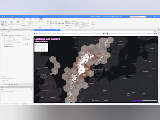
Task: Click search magnifier in Tasks panel
Action: click(32, 89)
